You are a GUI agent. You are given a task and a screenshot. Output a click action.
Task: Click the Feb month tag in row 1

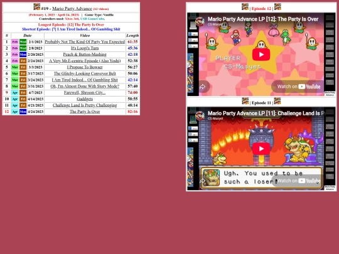point(15,41)
